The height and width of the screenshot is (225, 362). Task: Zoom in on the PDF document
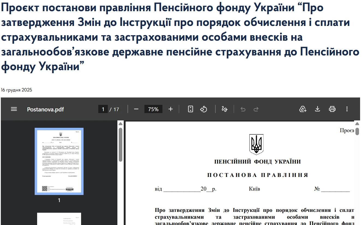[x=170, y=109]
